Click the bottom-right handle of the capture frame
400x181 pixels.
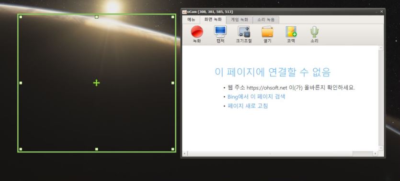pos(173,149)
